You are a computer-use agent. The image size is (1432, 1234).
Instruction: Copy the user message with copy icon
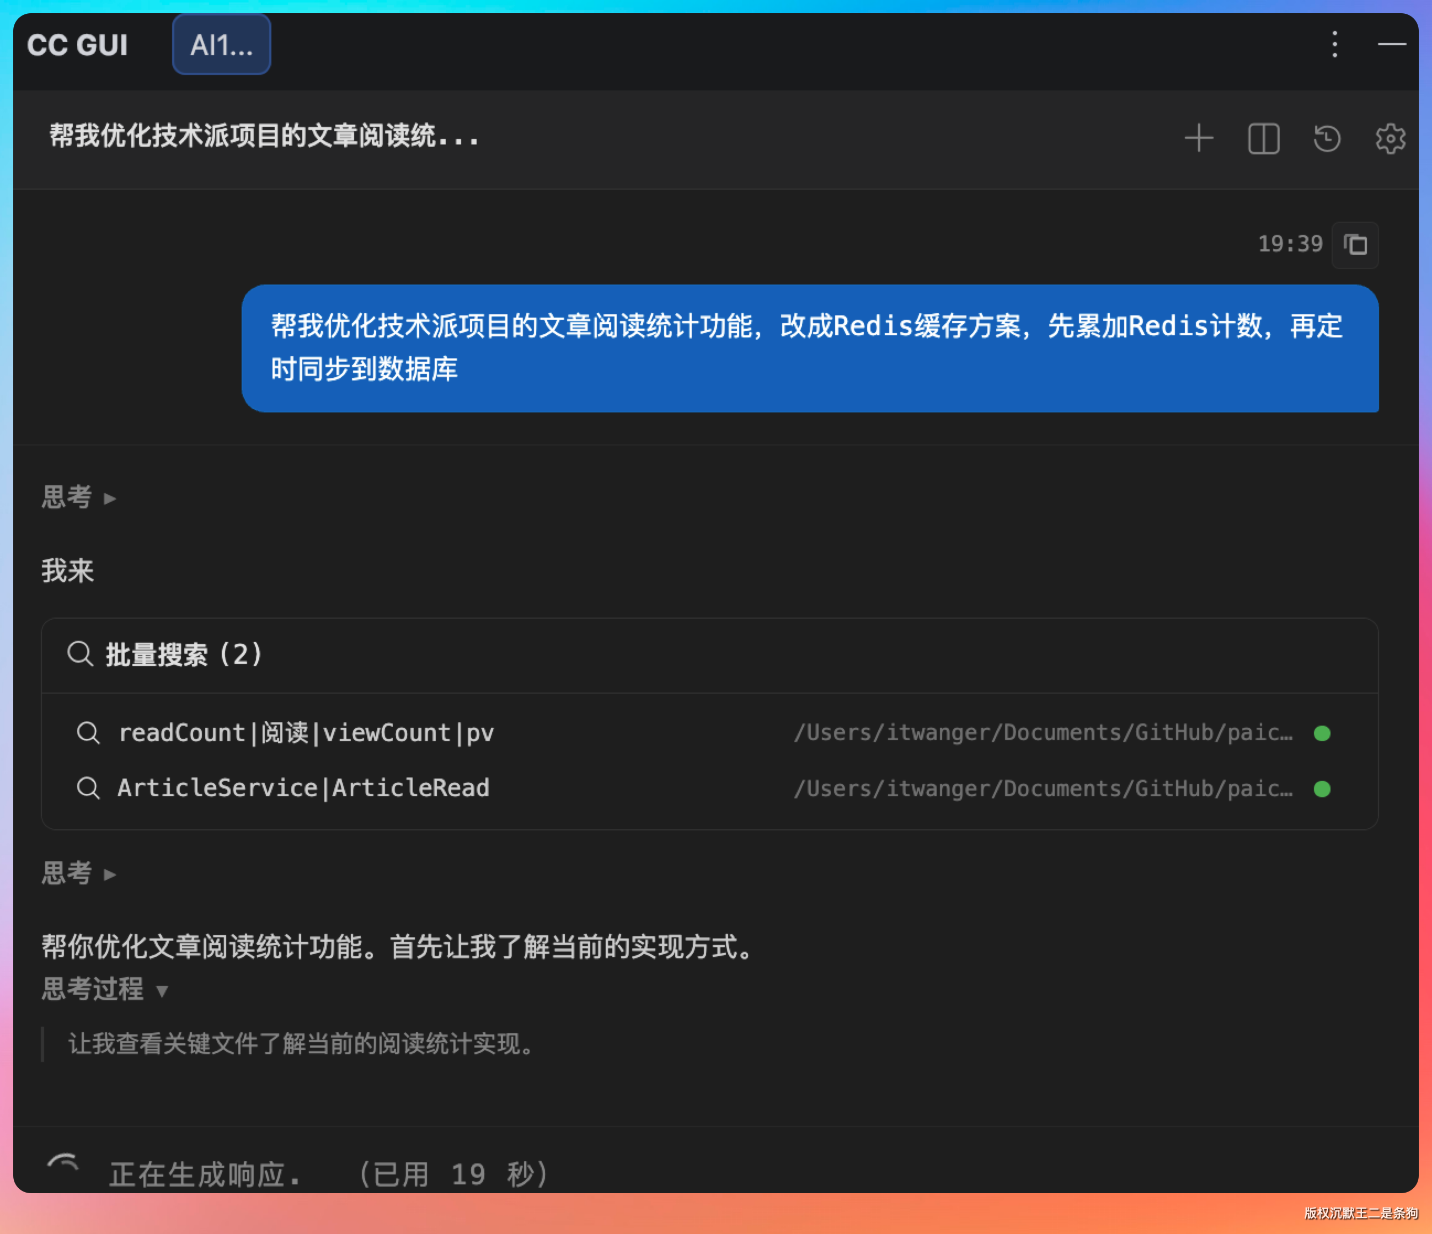tap(1355, 245)
